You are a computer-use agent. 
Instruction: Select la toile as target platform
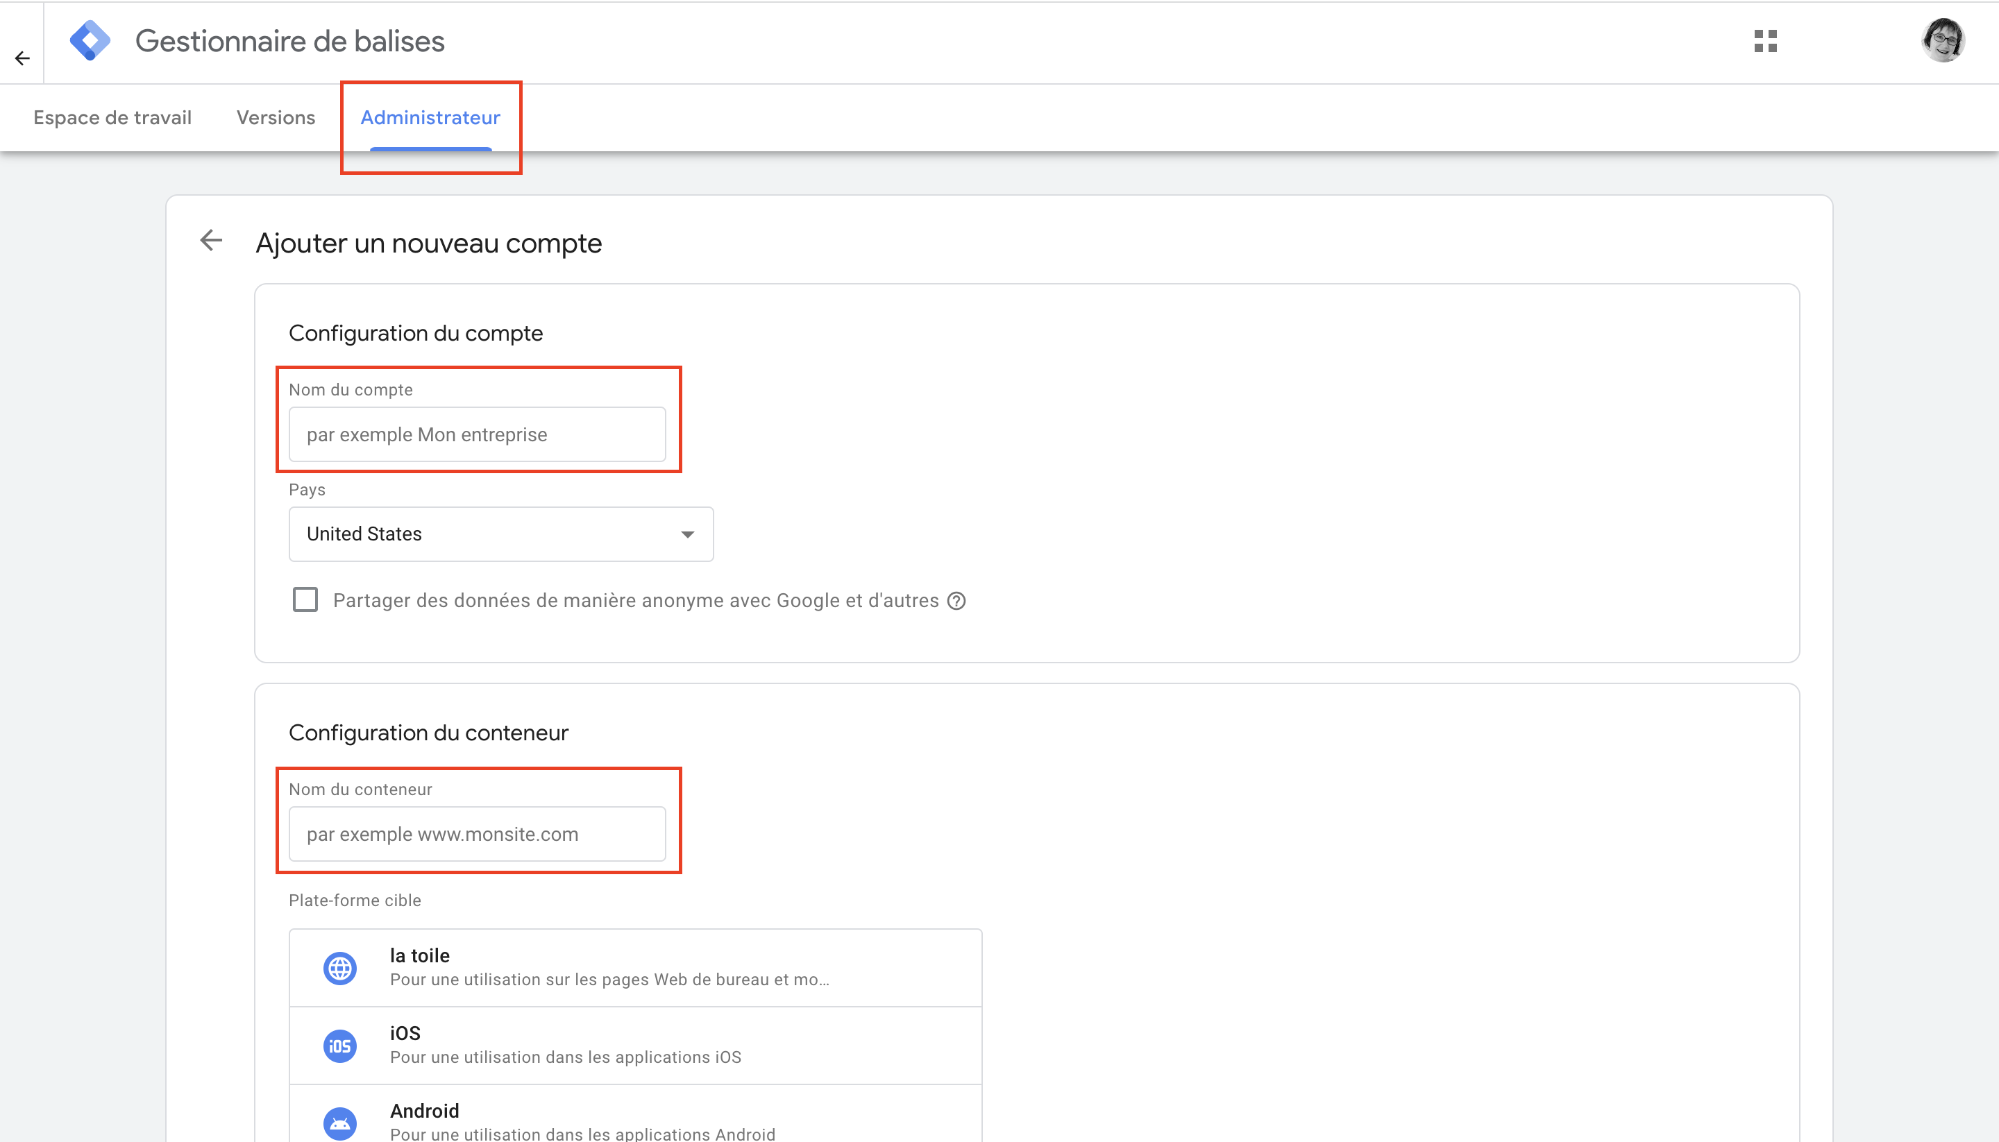pyautogui.click(x=636, y=969)
